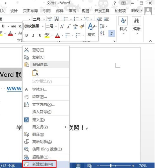This screenshot has width=159, height=168.
Task: Click line spacing icon in ribbon
Action: [x=102, y=26]
